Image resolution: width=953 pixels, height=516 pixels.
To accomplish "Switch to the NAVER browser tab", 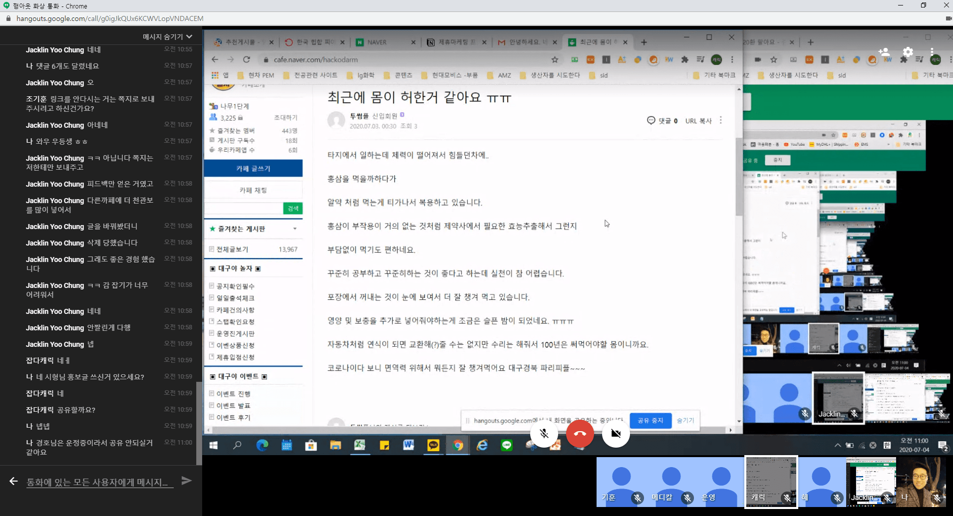I will [375, 42].
